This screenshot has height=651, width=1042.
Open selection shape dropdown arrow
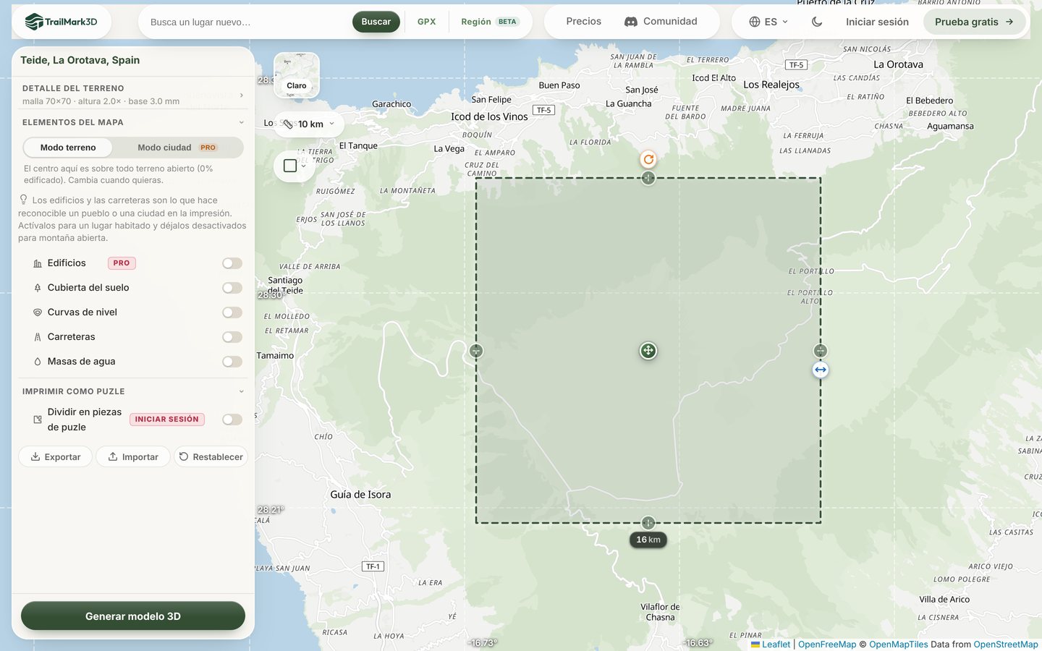tap(304, 166)
